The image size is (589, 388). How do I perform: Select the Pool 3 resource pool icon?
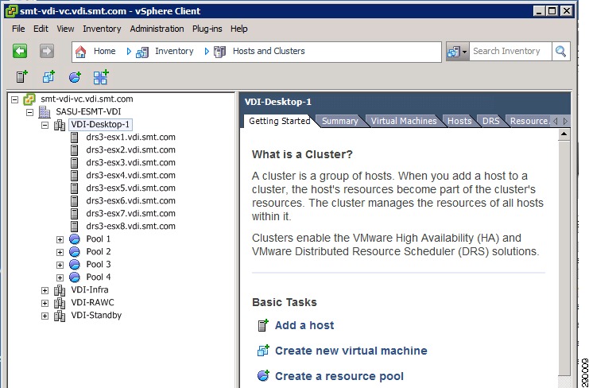pos(75,265)
